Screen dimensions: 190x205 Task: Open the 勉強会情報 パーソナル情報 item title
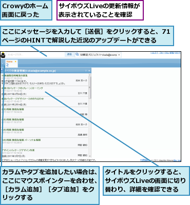click(x=21, y=140)
